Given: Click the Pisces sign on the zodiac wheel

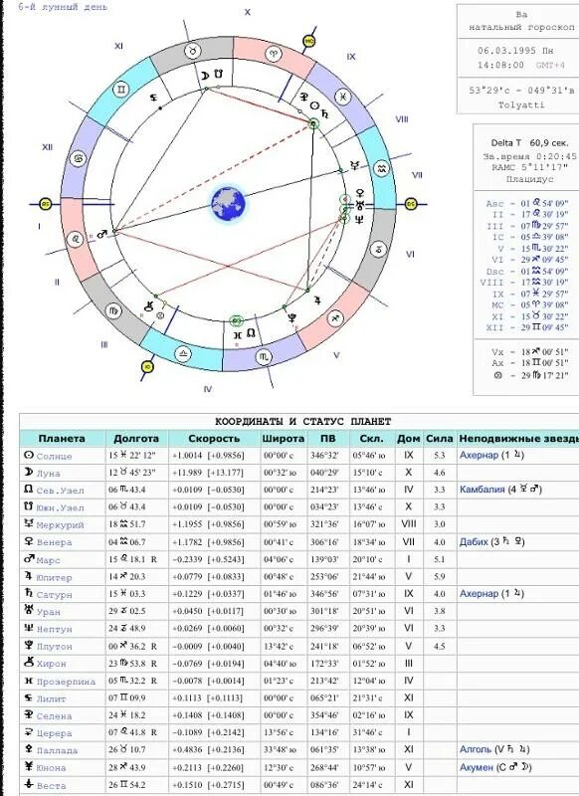Looking at the screenshot, I should (343, 96).
